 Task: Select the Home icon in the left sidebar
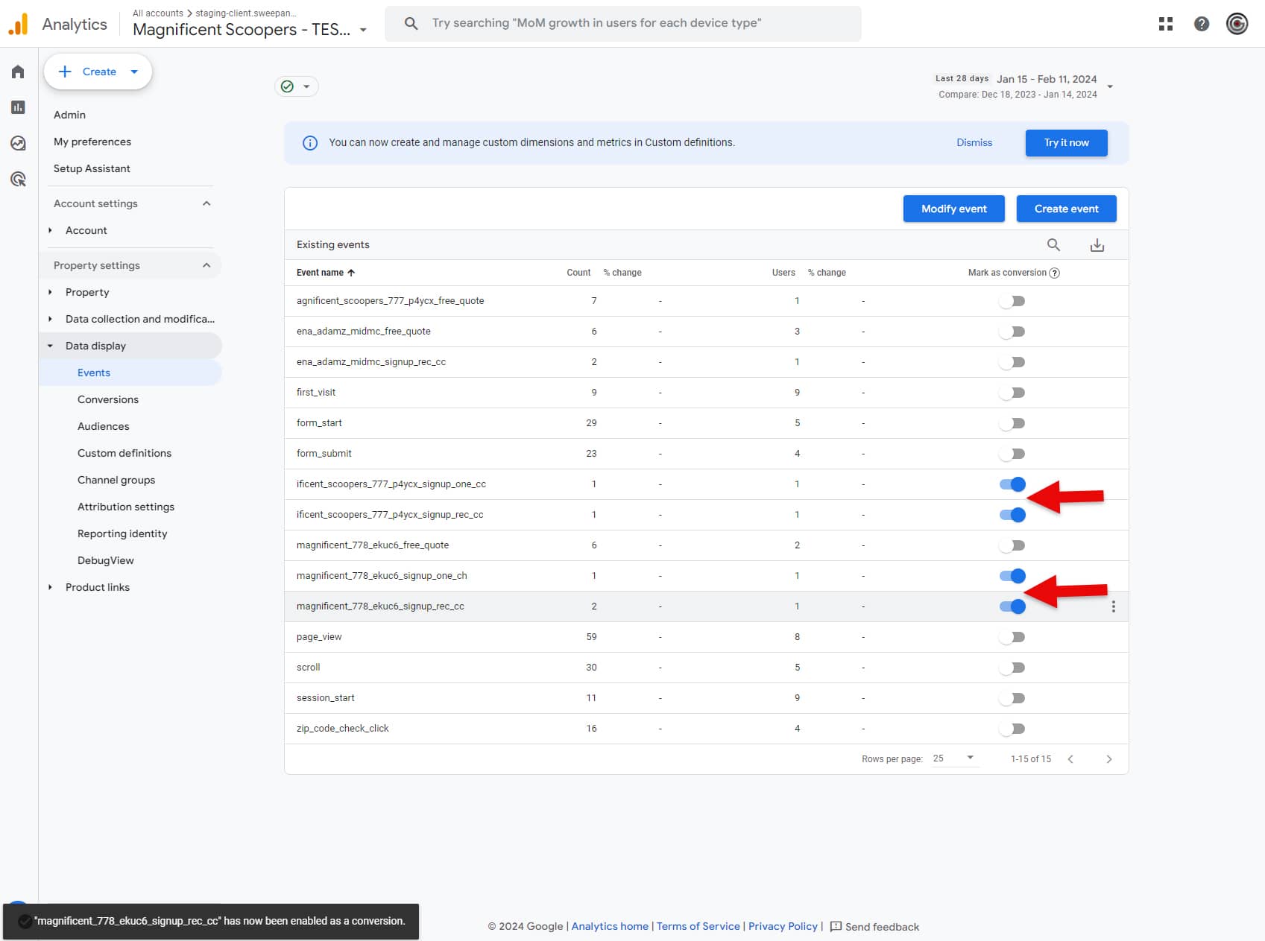click(17, 71)
